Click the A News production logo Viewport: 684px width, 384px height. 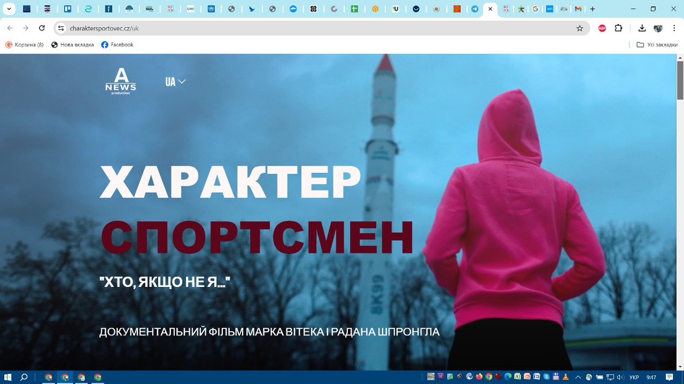(x=121, y=82)
